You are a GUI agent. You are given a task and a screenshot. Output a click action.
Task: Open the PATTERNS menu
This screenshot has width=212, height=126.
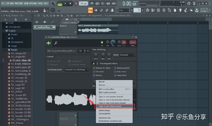[x=19, y=3]
